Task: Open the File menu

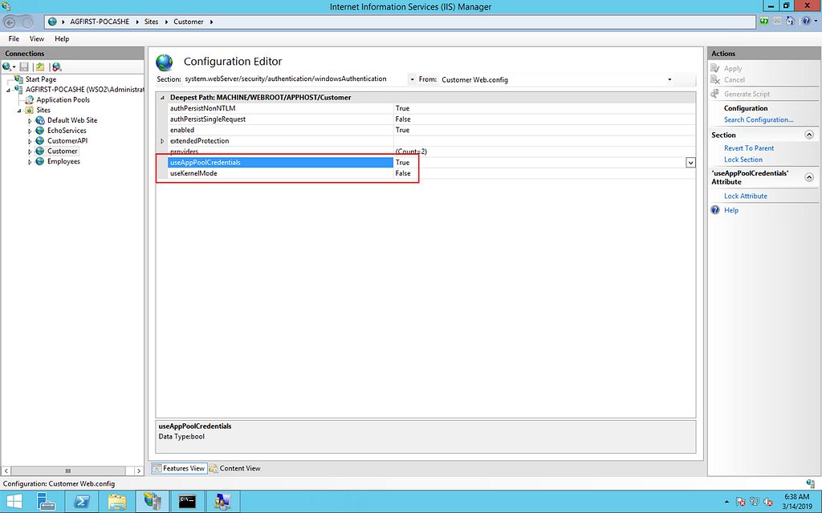Action: 14,38
